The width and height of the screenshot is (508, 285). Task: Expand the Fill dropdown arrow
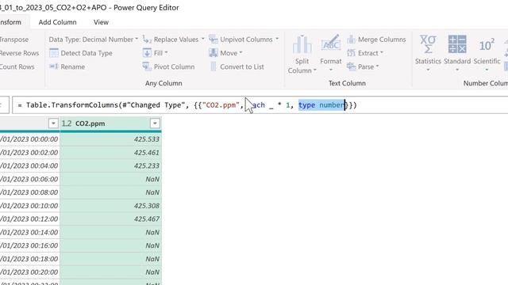click(x=166, y=53)
